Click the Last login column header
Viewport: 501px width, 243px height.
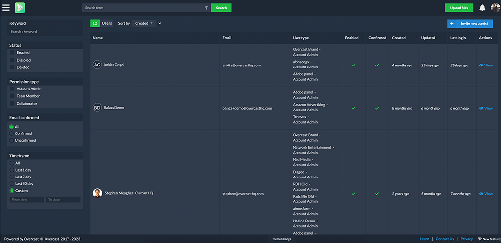(458, 38)
